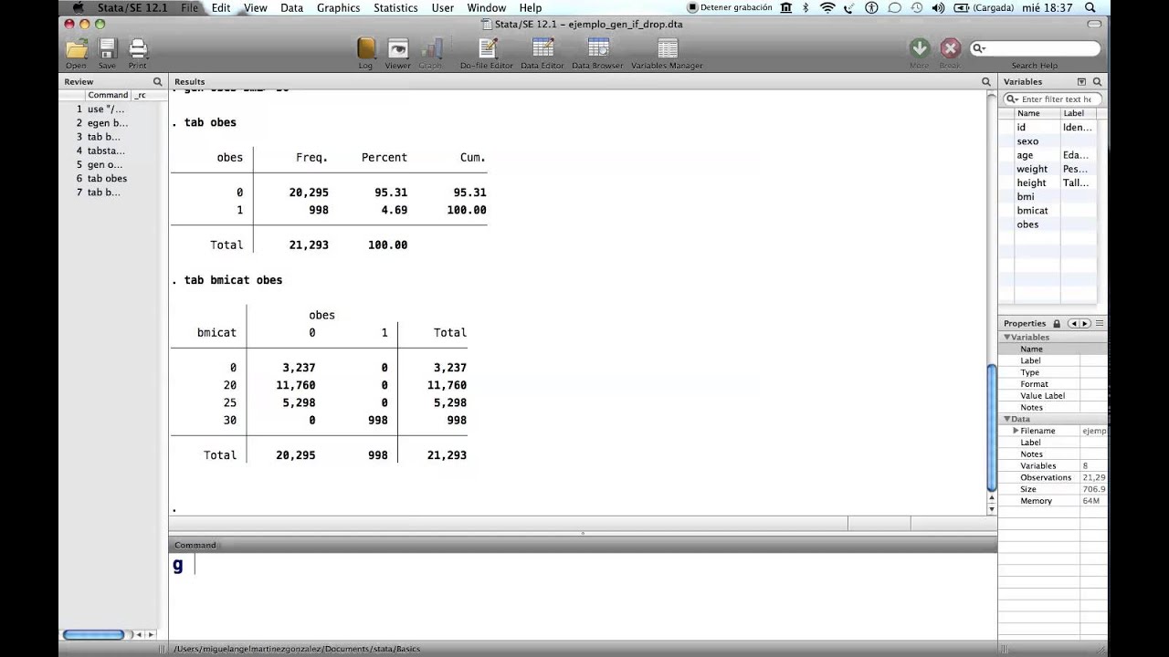Click the Wi-Fi icon in menu bar
The height and width of the screenshot is (657, 1169).
(827, 7)
